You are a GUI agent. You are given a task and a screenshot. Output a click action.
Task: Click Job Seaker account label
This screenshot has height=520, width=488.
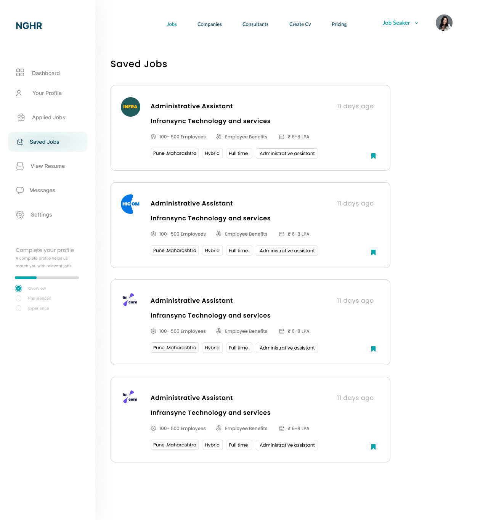click(x=396, y=23)
